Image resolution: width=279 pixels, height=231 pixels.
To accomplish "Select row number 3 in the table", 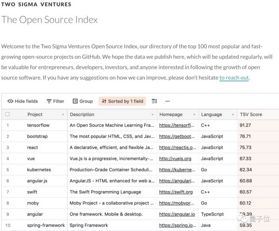I will point(7,148).
